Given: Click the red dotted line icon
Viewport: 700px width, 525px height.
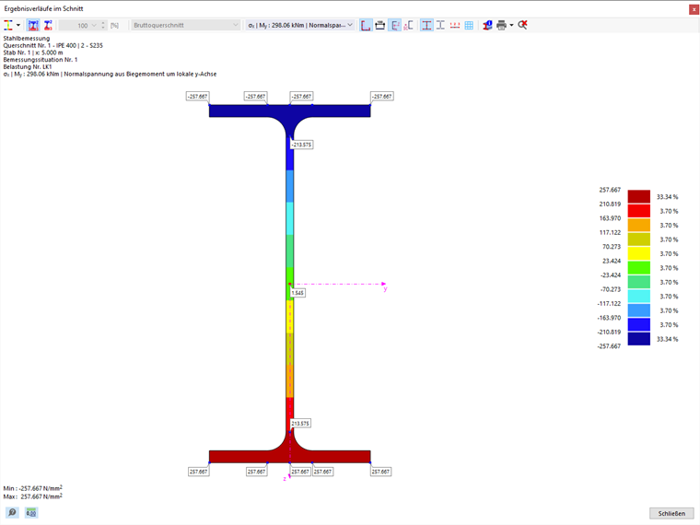Looking at the screenshot, I should click(455, 26).
